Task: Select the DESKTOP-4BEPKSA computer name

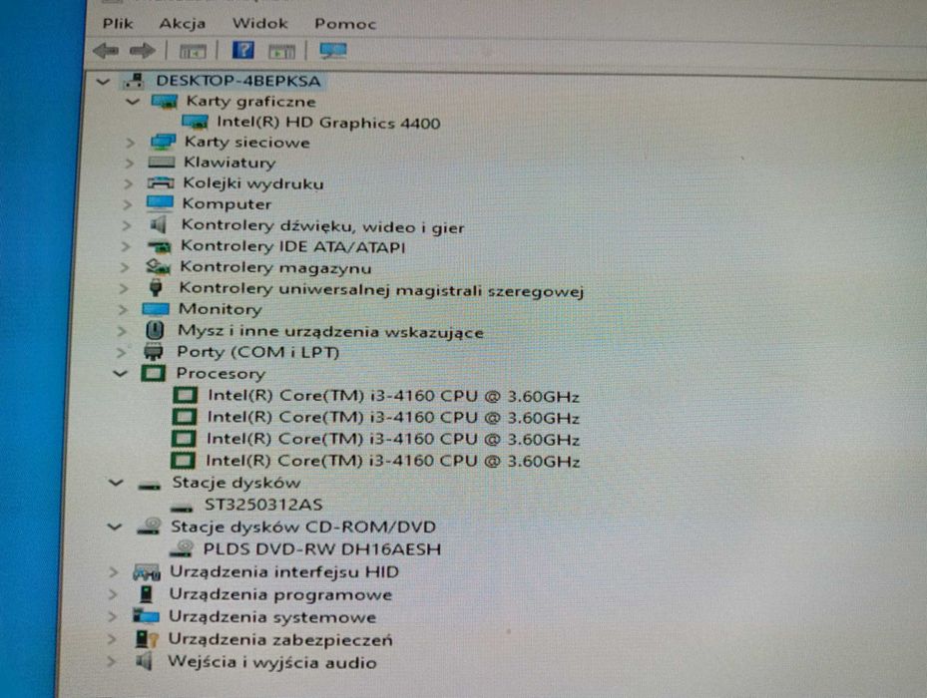Action: 238,81
